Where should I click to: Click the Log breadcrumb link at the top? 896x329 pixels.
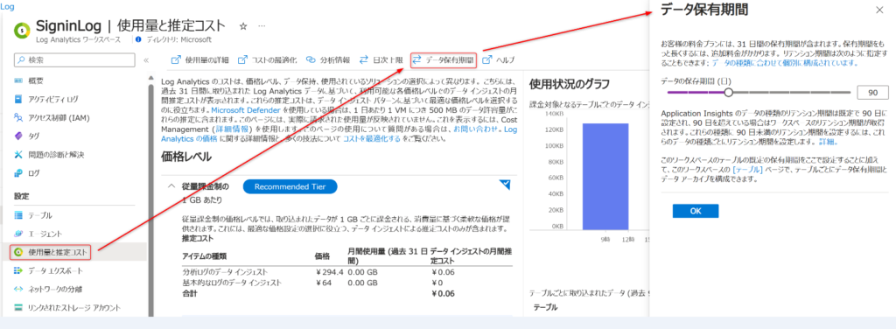[7, 7]
